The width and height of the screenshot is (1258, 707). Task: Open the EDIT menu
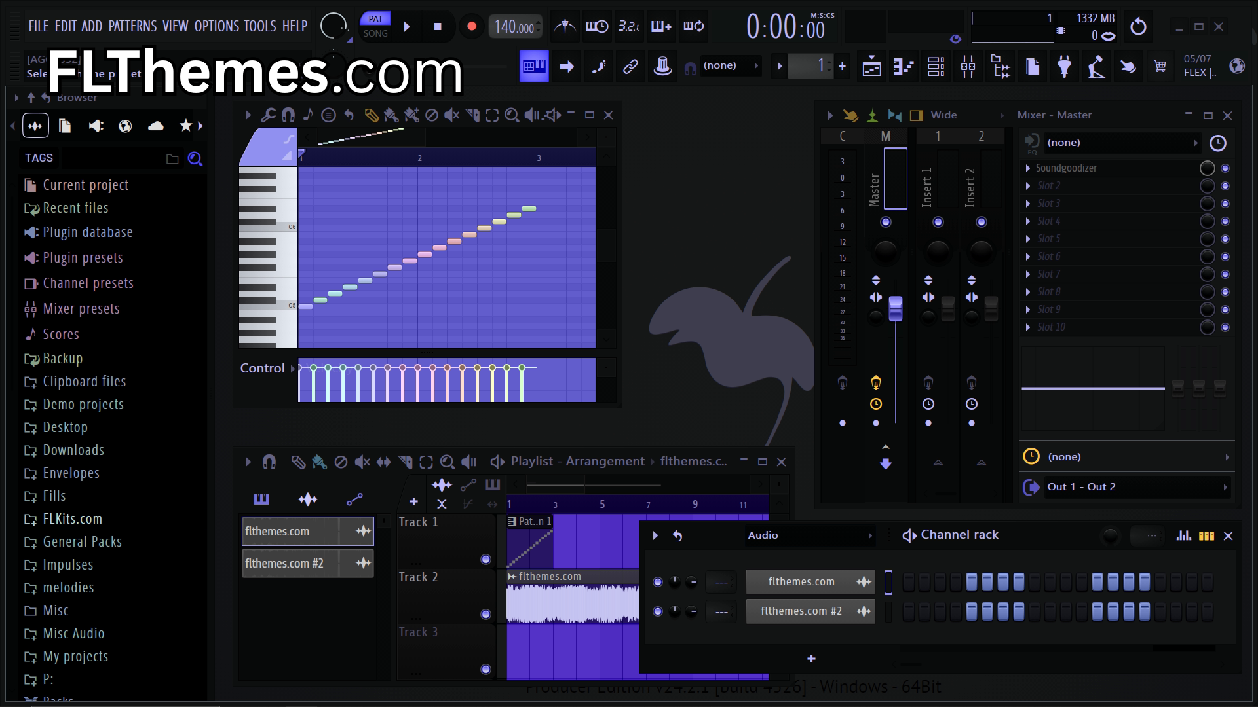point(66,26)
